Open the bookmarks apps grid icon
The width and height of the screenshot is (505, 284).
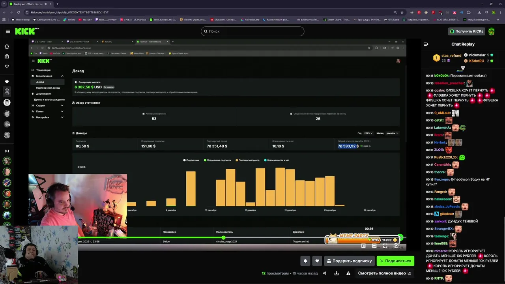pos(4,19)
